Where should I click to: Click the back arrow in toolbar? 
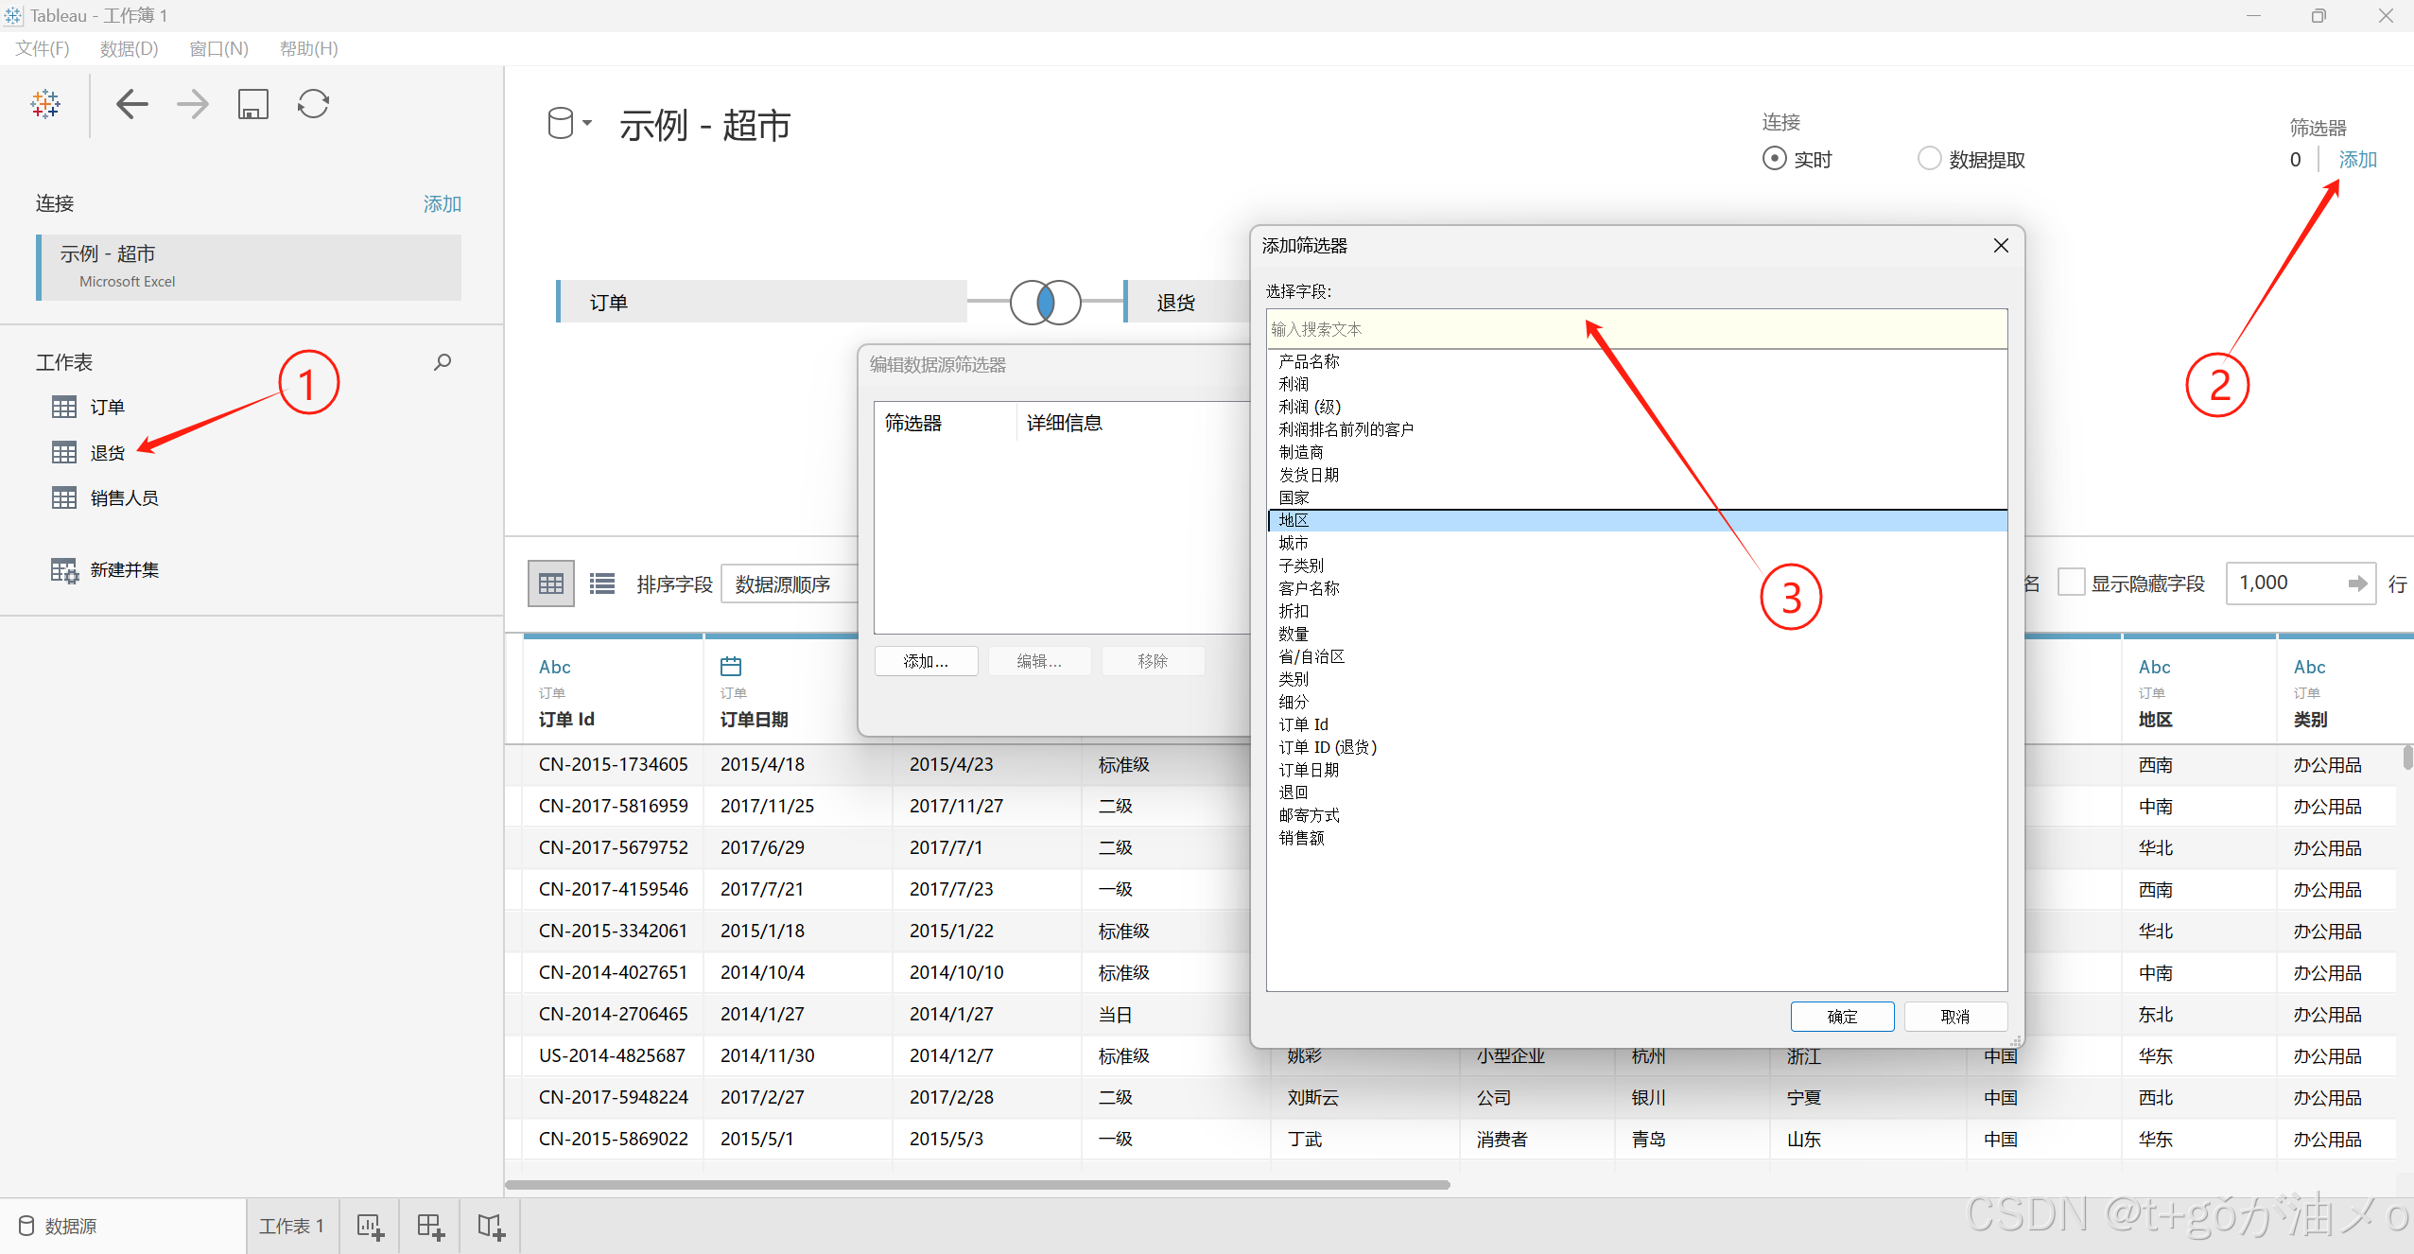pos(132,104)
